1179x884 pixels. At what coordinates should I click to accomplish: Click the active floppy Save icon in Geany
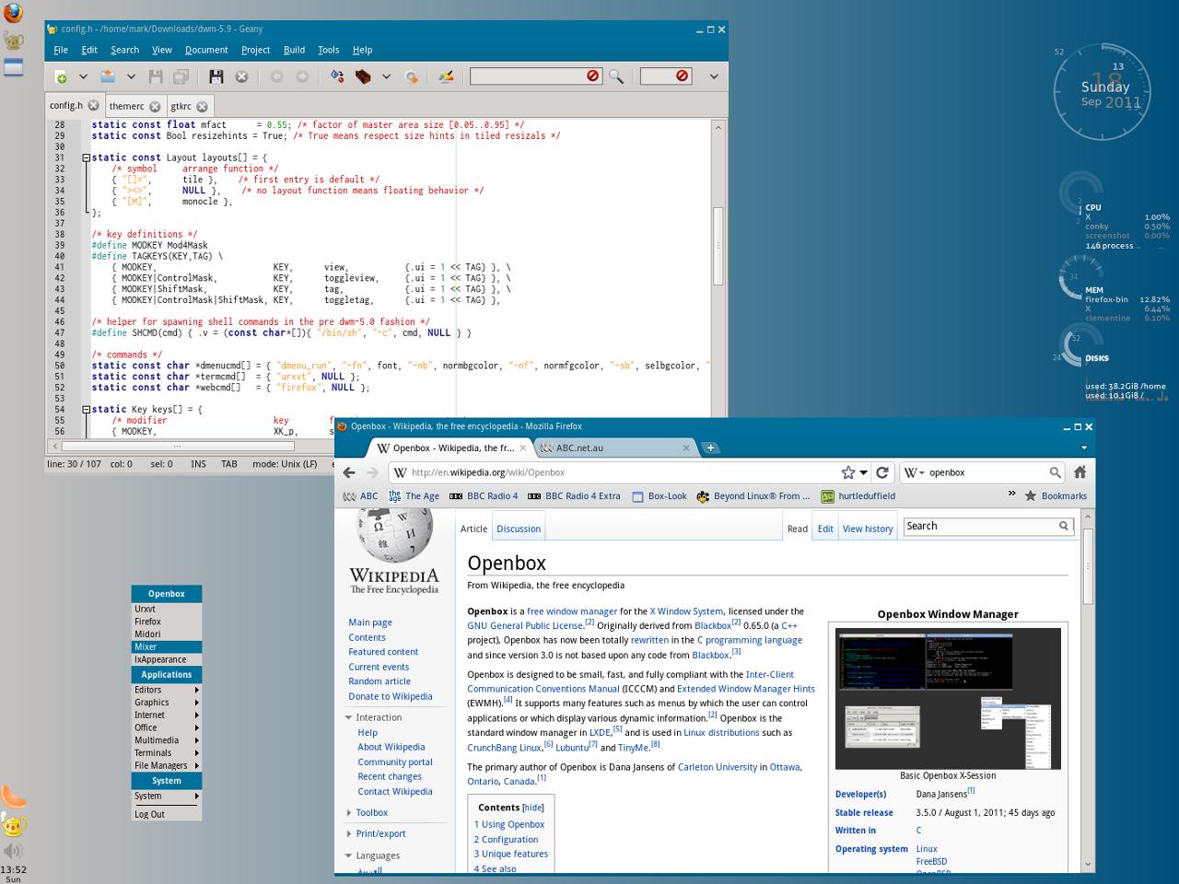pyautogui.click(x=216, y=76)
